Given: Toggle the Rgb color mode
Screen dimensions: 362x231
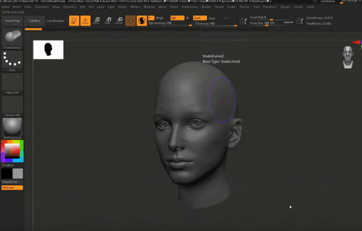Looking at the screenshot, I should tap(176, 18).
